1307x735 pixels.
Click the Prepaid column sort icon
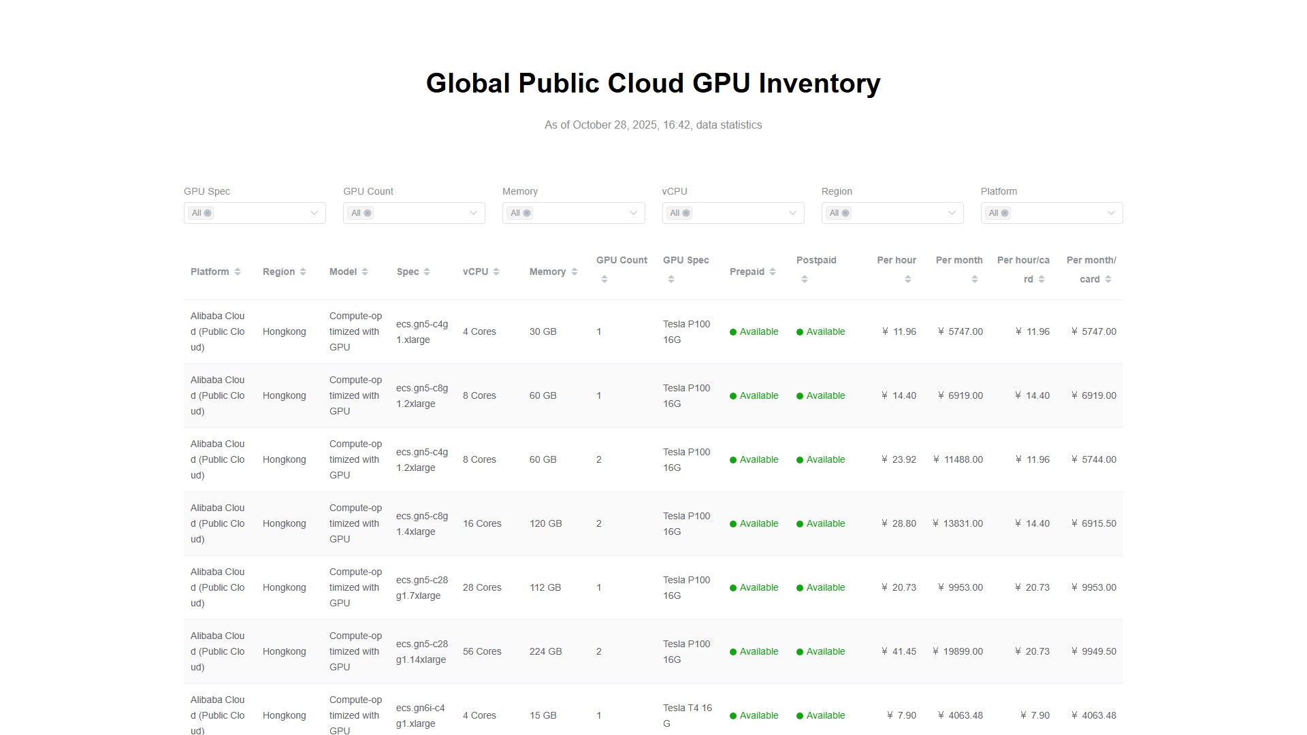[773, 272]
